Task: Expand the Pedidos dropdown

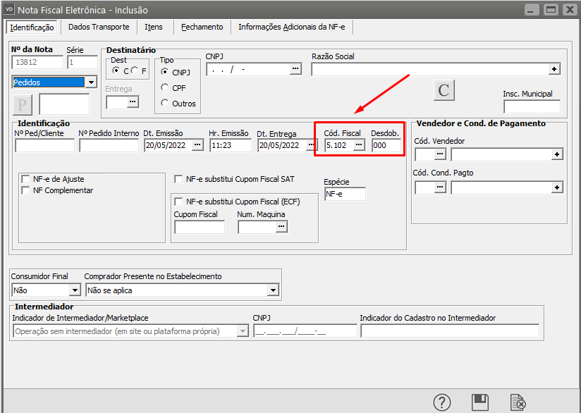Action: pos(91,82)
